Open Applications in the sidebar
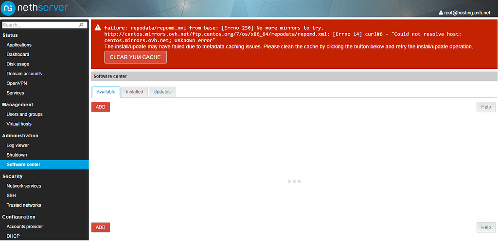This screenshot has width=498, height=244. pos(19,45)
